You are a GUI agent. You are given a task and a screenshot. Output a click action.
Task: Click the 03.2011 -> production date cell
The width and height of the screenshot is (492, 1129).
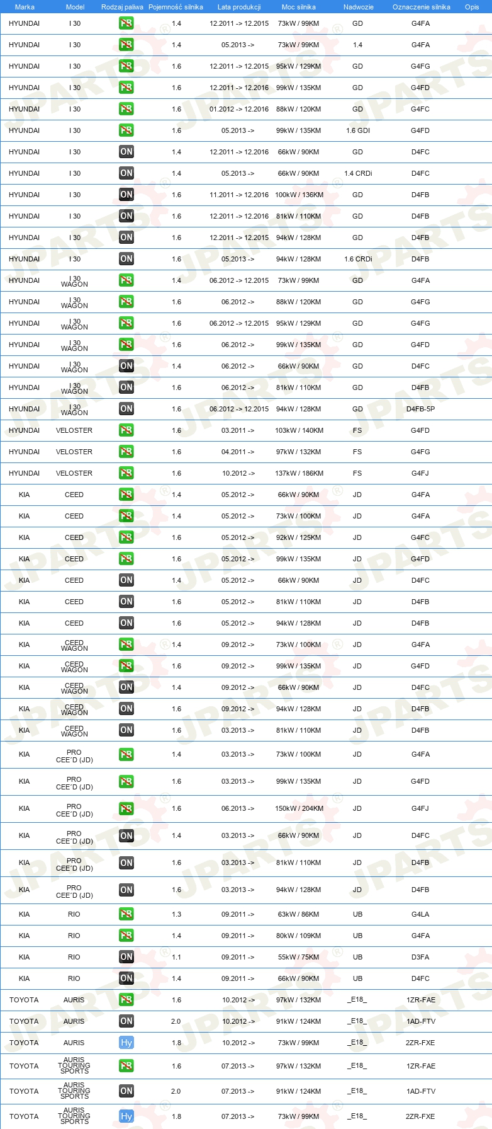238,430
